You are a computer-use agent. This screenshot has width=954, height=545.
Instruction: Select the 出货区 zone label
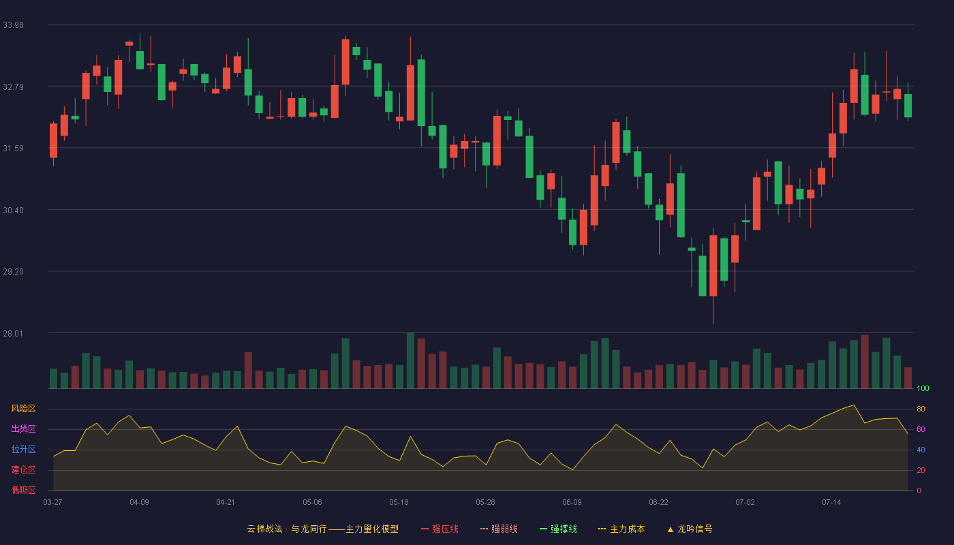coord(23,429)
